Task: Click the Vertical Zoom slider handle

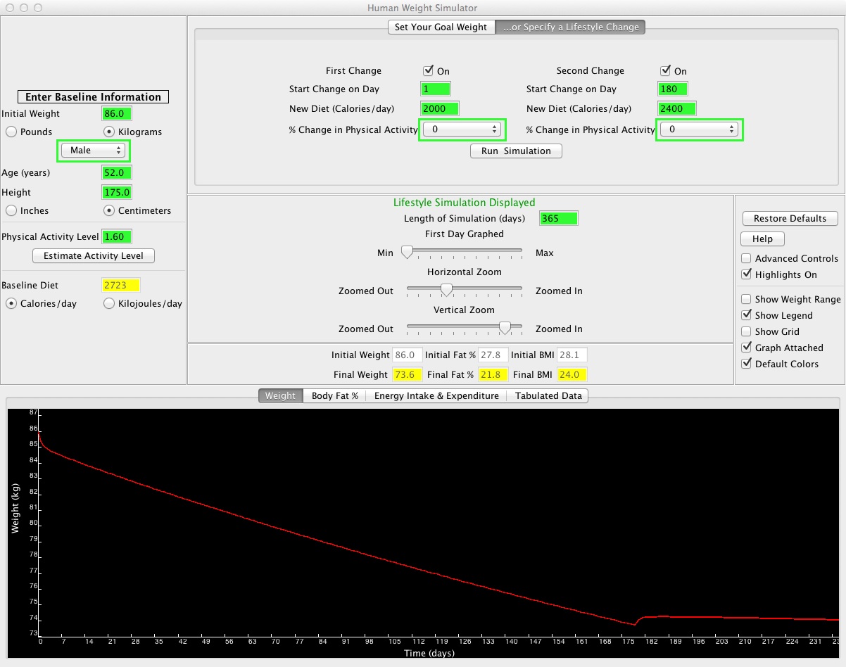Action: [x=505, y=328]
